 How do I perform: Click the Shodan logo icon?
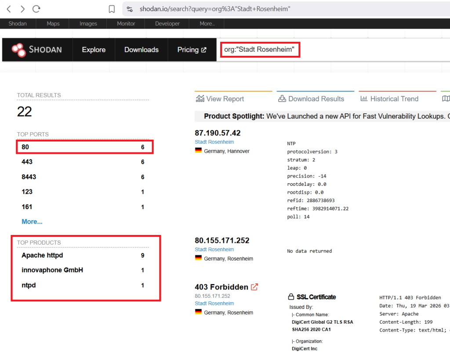(19, 50)
